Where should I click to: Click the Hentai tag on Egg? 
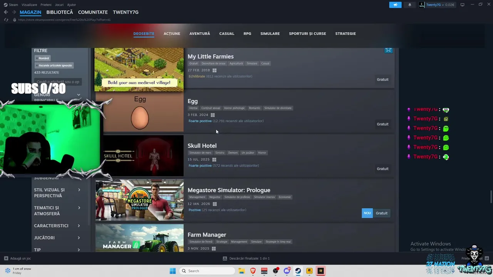(x=193, y=108)
